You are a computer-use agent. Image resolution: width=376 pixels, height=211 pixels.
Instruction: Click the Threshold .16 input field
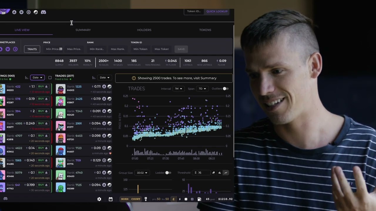click(201, 173)
